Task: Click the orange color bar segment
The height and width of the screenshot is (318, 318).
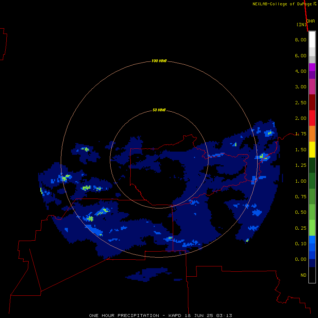Action: click(x=312, y=134)
